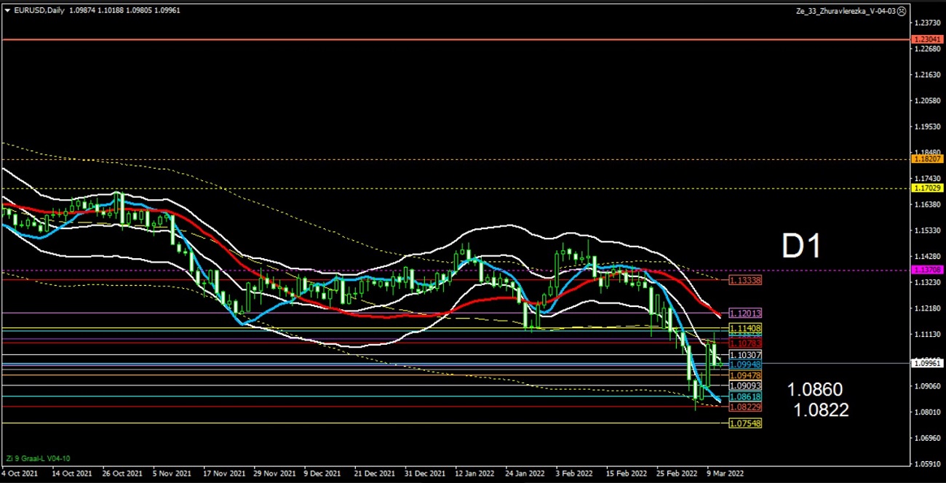
Task: Select the magenta 1.13708 axis price tag
Action: (926, 269)
